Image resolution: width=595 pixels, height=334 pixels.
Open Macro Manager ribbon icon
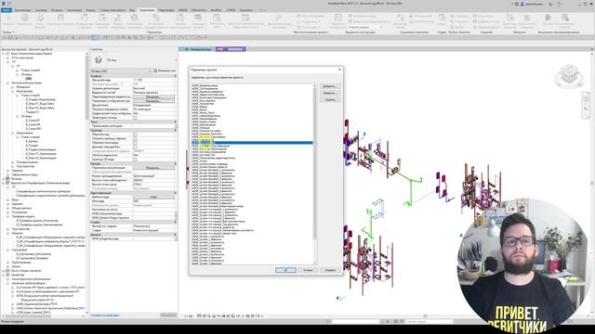(x=510, y=18)
